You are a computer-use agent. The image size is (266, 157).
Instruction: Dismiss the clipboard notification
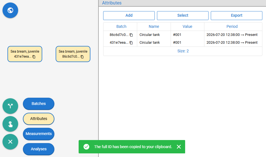tap(179, 147)
